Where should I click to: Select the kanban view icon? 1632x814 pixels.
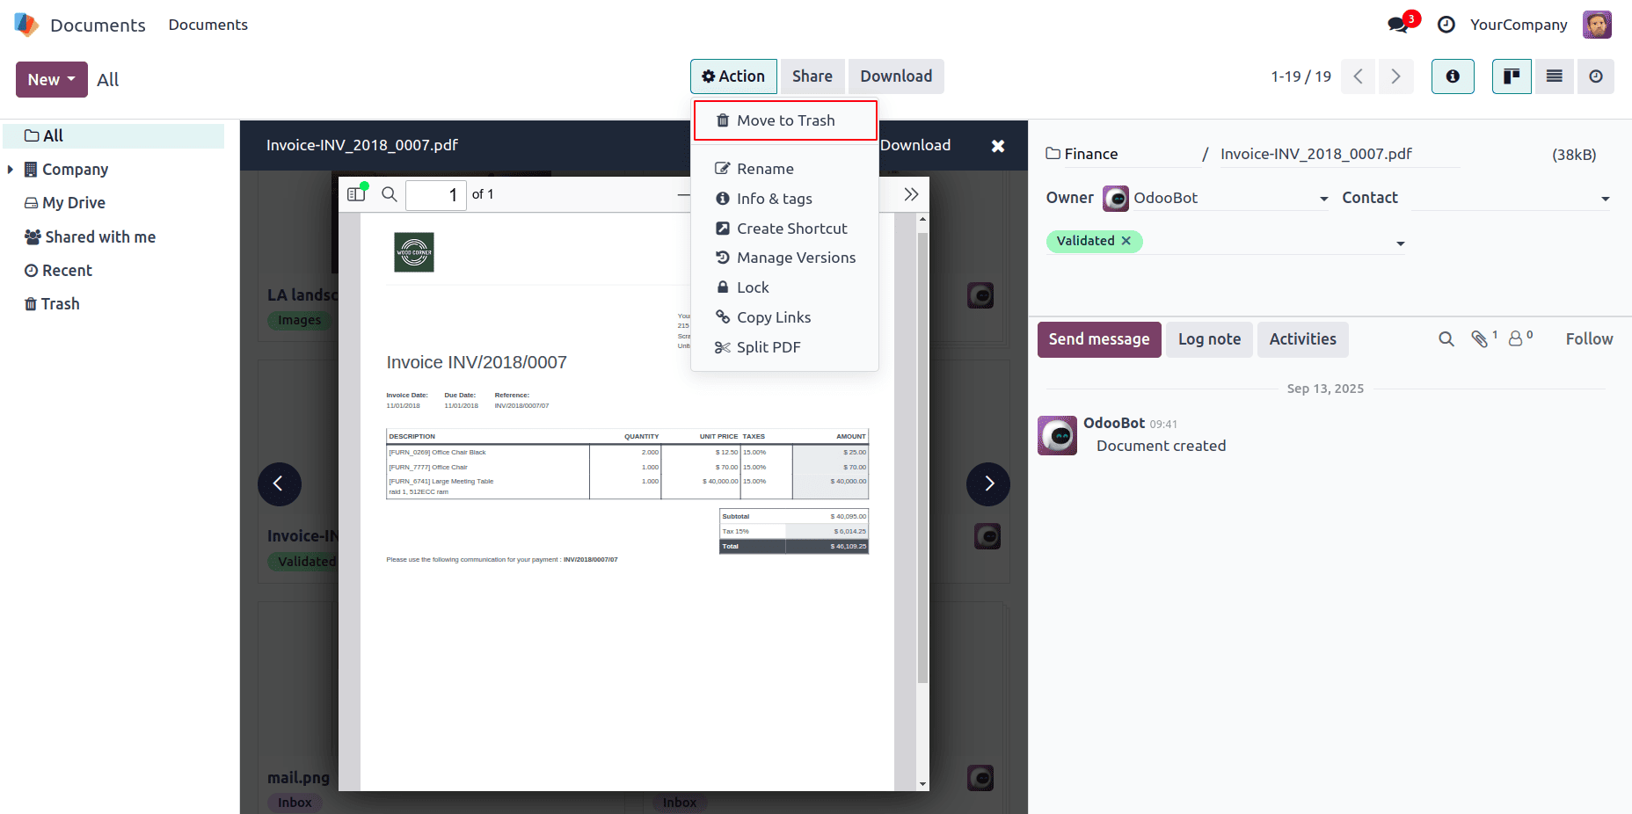click(1512, 76)
